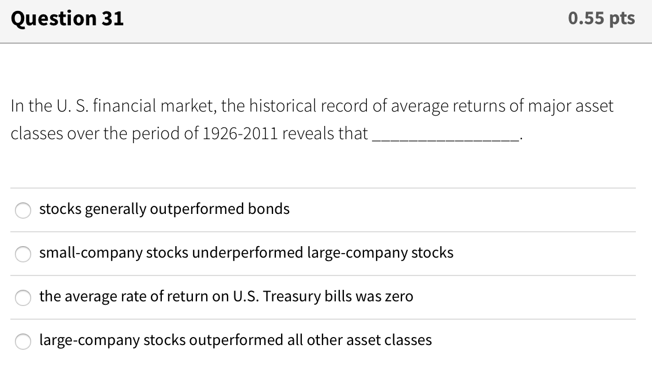
Task: Click the question prompt text about U.S. financial market
Action: [x=311, y=106]
